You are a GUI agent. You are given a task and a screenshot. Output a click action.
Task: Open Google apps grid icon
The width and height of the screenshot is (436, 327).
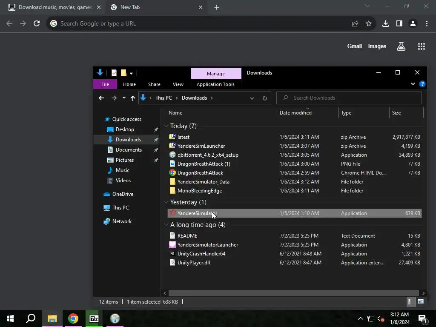coord(421,46)
